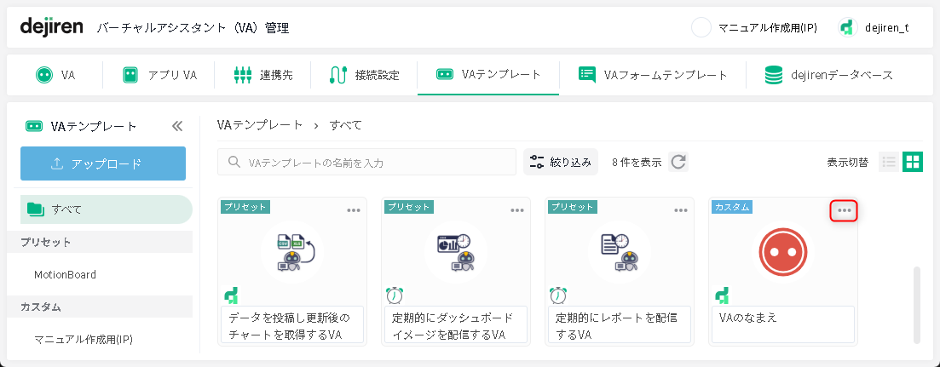940x367 pixels.
Task: Click the dejiren_t user avatar icon
Action: [x=846, y=27]
